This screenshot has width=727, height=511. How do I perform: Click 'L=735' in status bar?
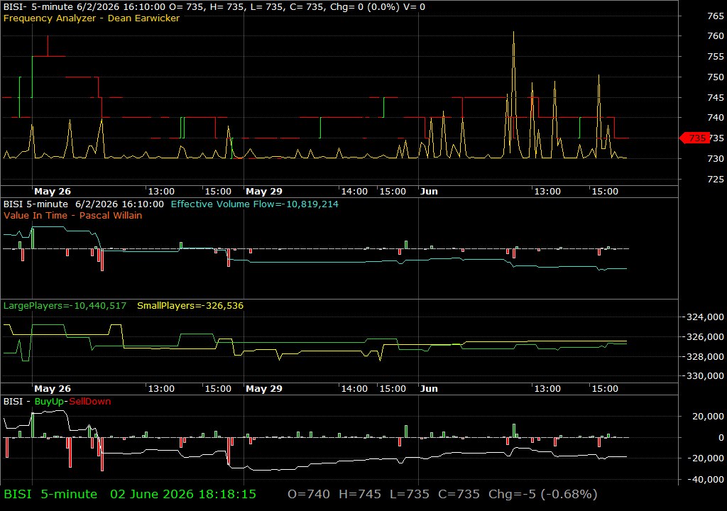pos(410,494)
